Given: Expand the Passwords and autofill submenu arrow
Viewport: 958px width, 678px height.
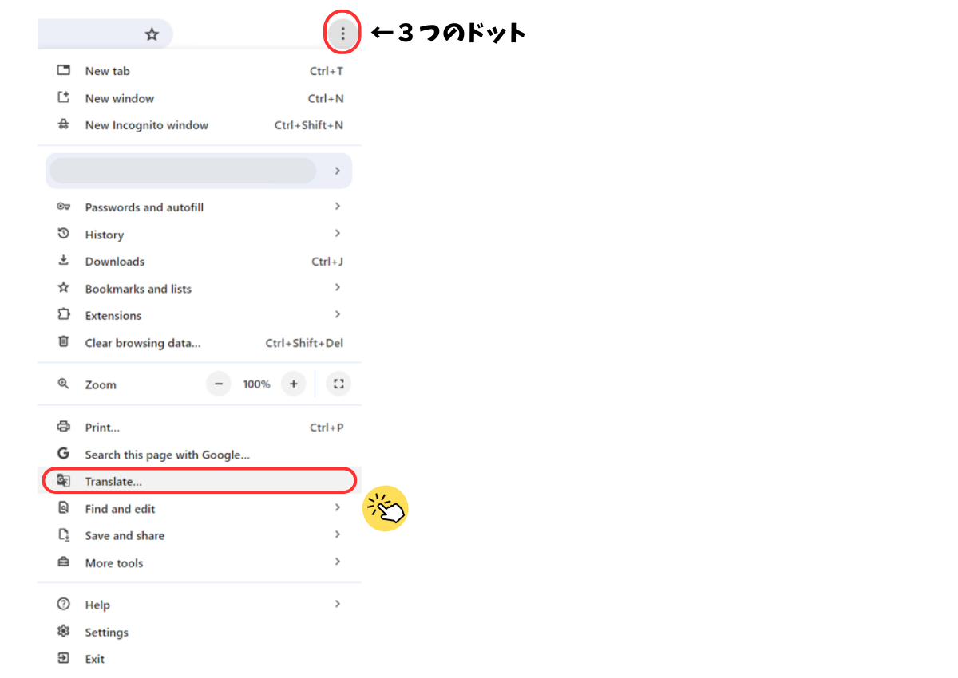Looking at the screenshot, I should (x=338, y=207).
